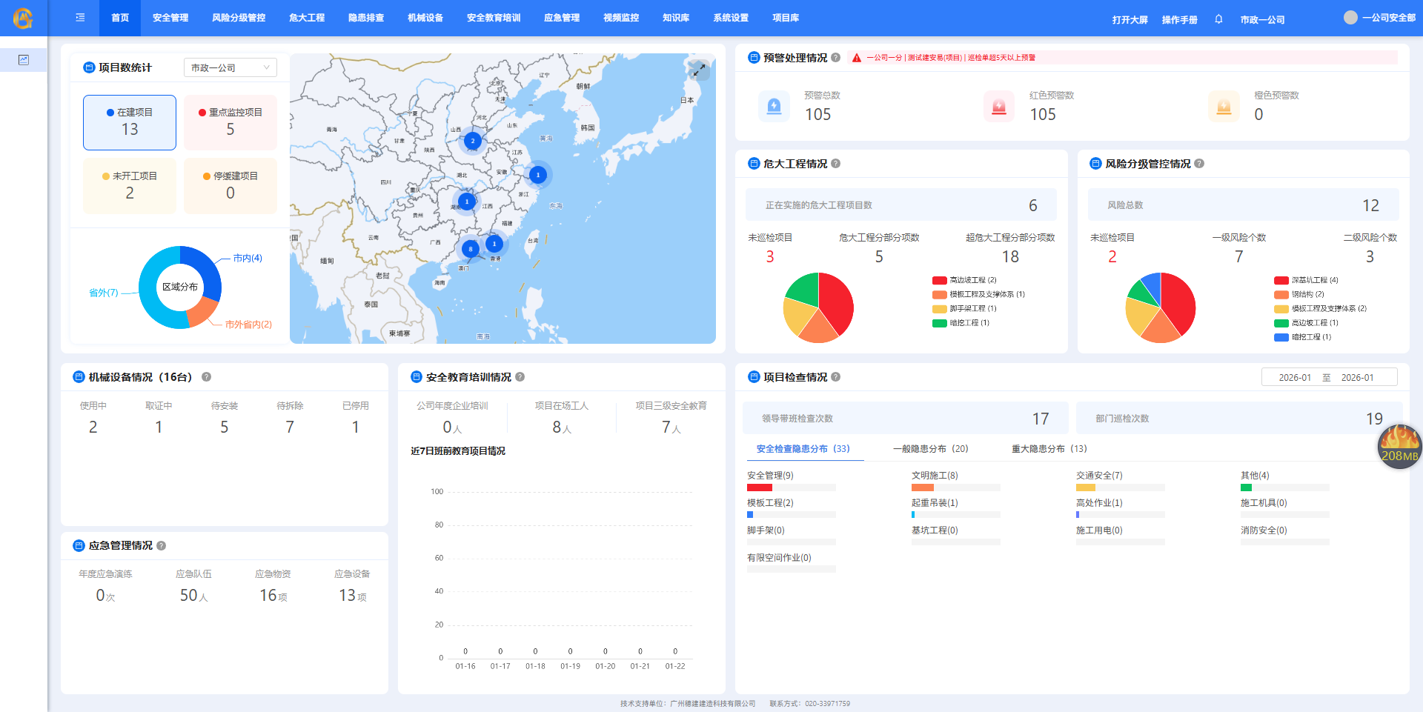1423x712 pixels.
Task: Click help icon beside 风险分级管控情况
Action: pyautogui.click(x=1199, y=164)
